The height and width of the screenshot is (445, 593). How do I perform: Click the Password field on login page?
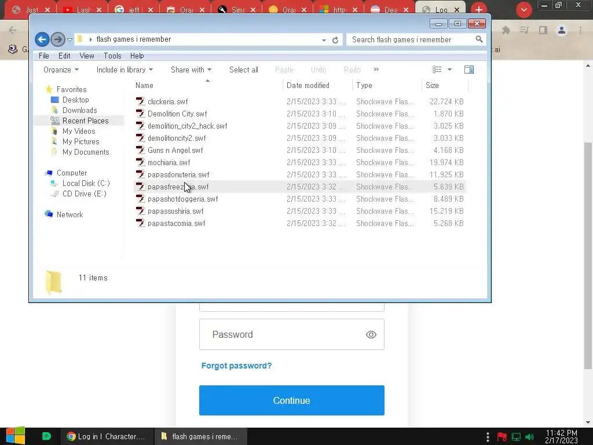(x=292, y=334)
